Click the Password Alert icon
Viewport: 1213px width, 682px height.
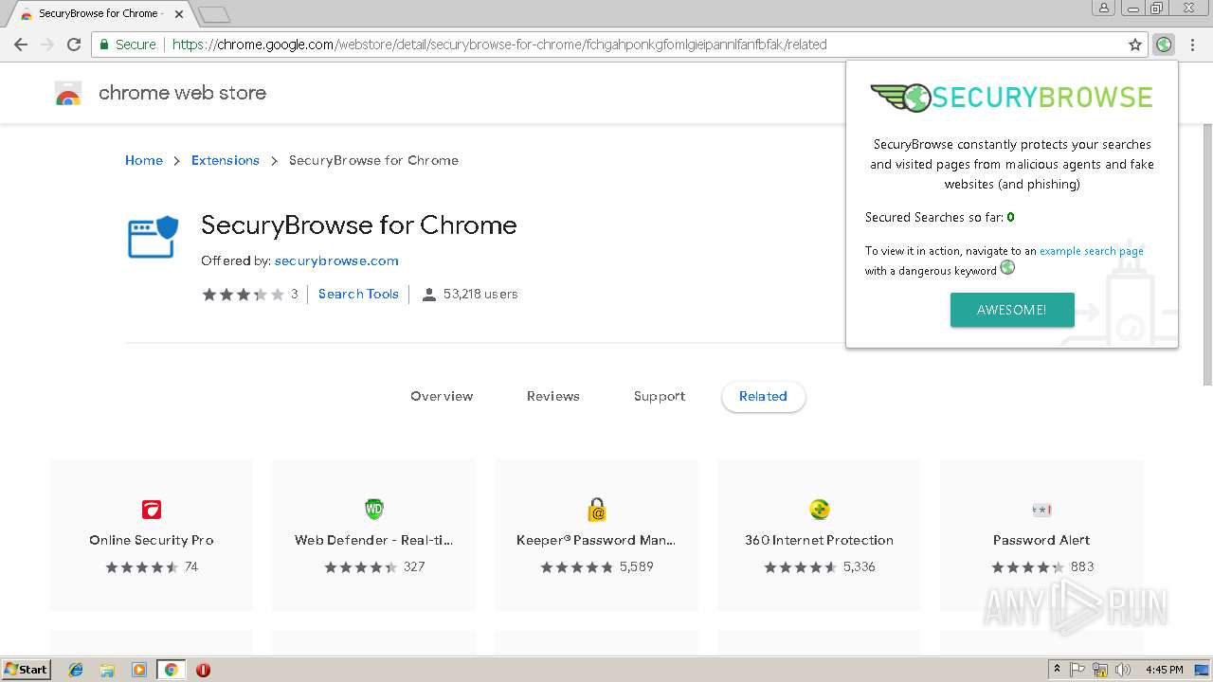pyautogui.click(x=1041, y=510)
